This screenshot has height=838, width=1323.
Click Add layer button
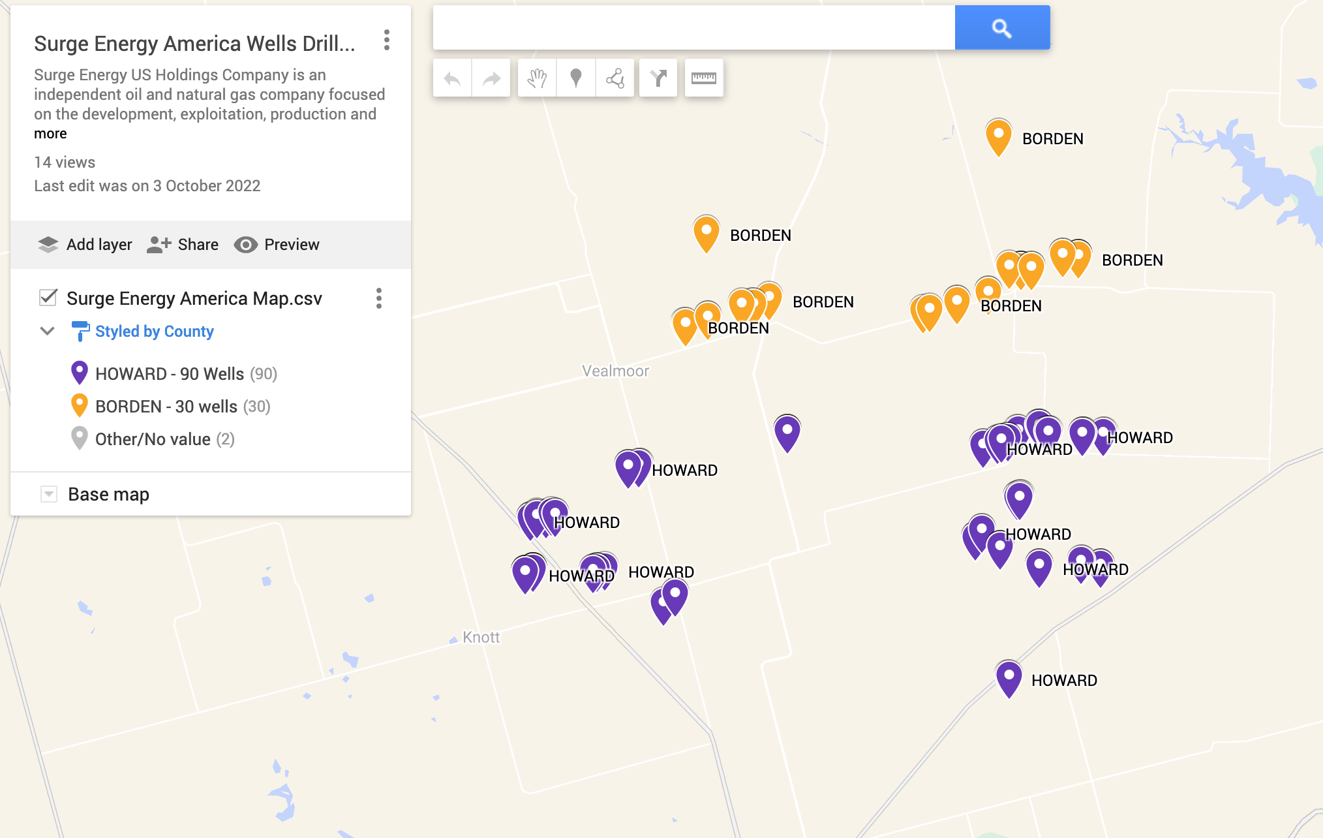pyautogui.click(x=85, y=245)
